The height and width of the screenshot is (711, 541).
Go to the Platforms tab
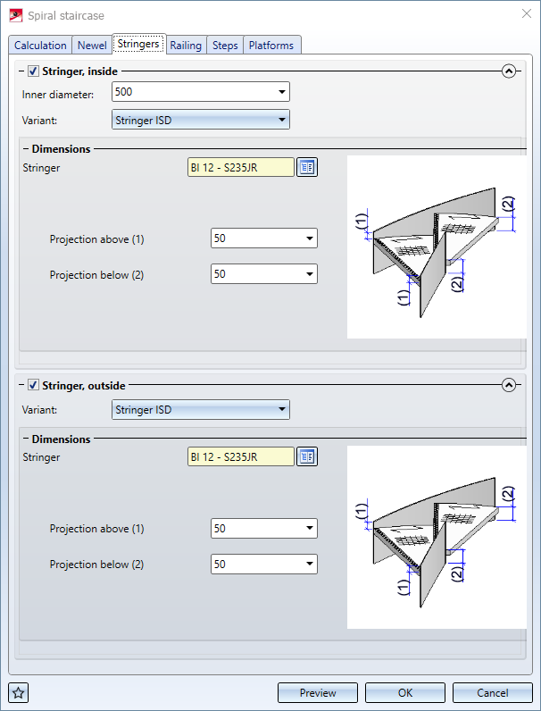click(271, 46)
